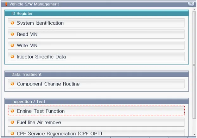Click the orange arrow icon beside Read VIN

point(12,34)
